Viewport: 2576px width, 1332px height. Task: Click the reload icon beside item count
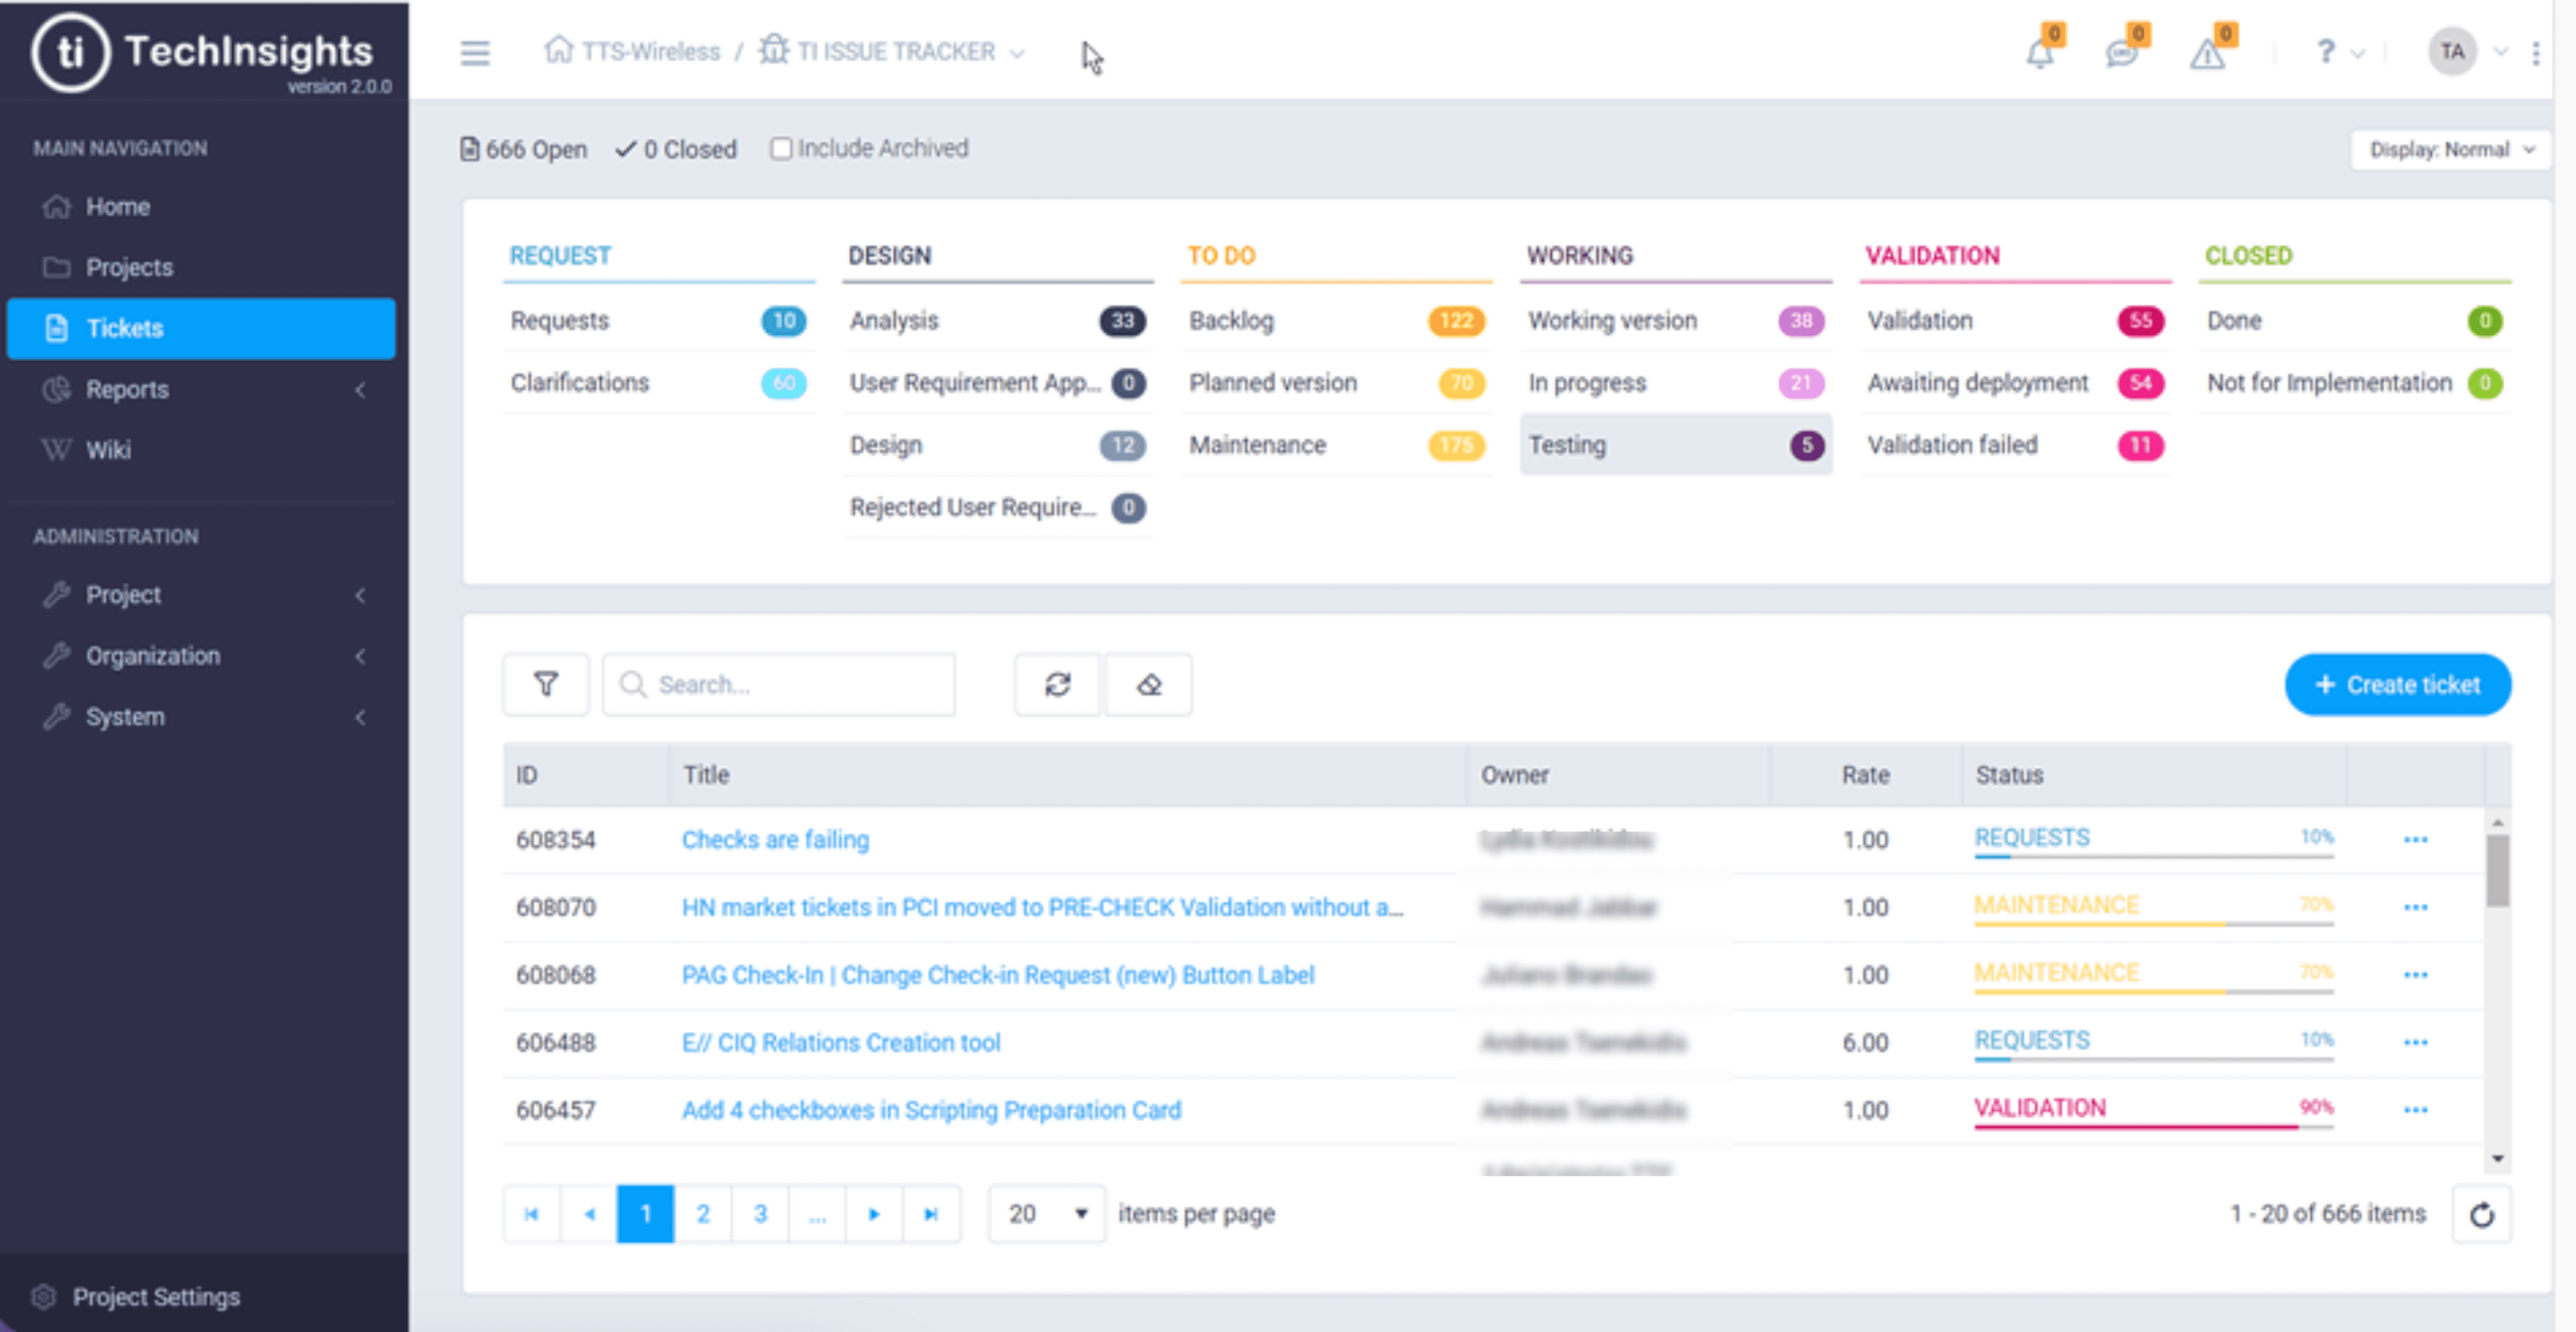2482,1214
